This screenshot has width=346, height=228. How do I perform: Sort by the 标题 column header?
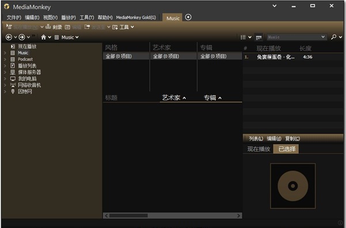coord(111,97)
